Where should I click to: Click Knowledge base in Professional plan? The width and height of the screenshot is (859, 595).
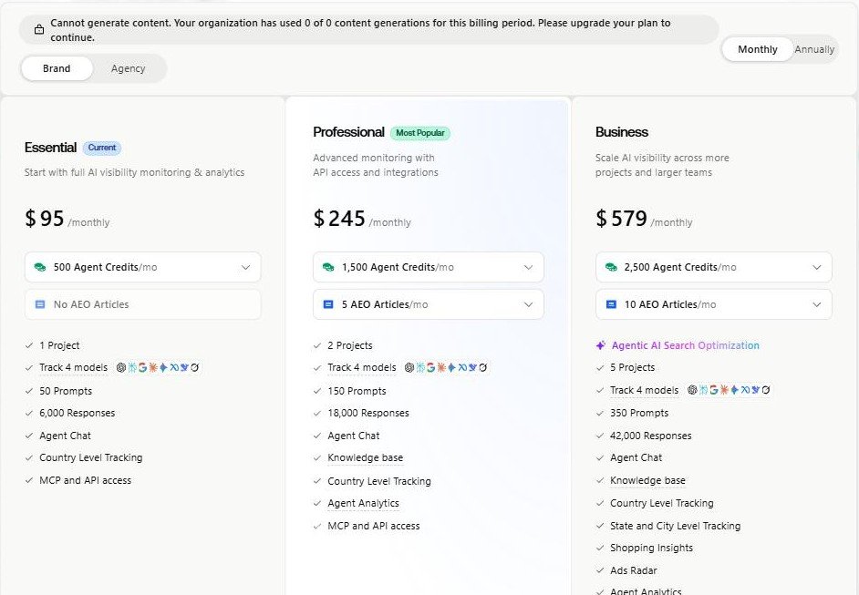366,457
